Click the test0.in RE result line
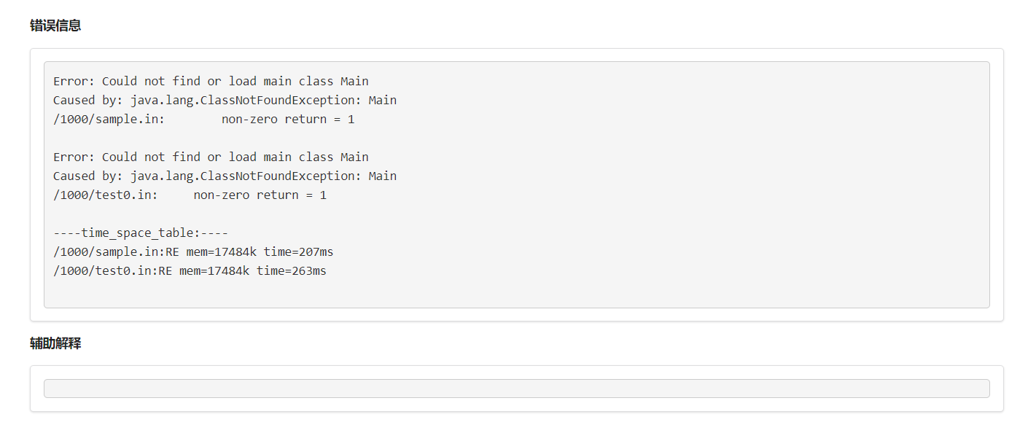 [x=190, y=270]
